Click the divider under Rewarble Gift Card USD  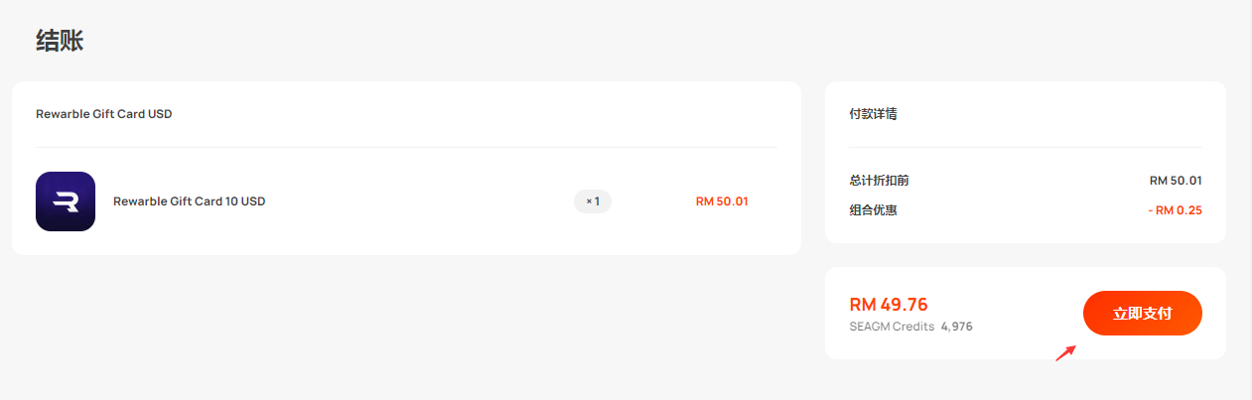tap(406, 147)
